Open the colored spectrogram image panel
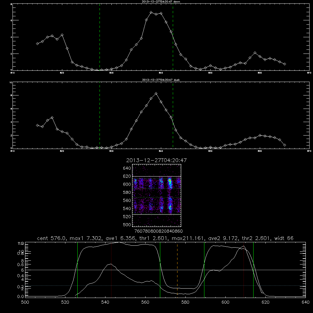The image size is (313, 313). pyautogui.click(x=157, y=195)
